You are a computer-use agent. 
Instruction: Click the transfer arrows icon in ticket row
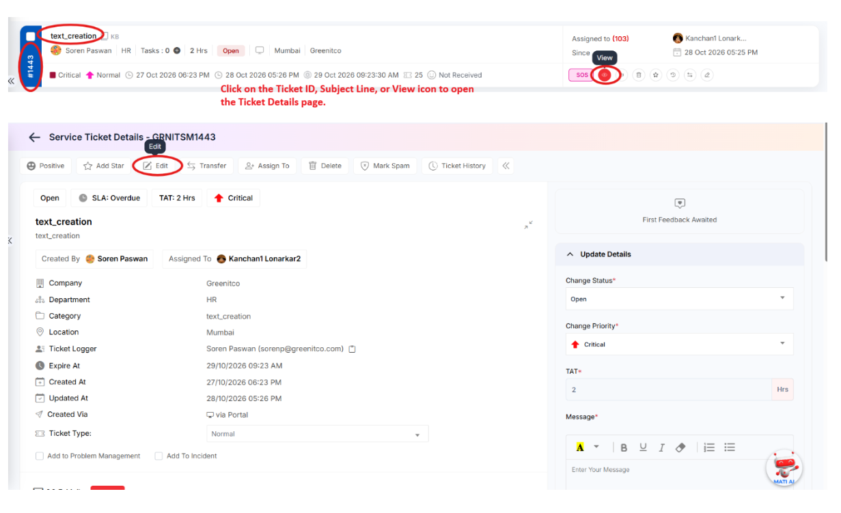click(690, 75)
